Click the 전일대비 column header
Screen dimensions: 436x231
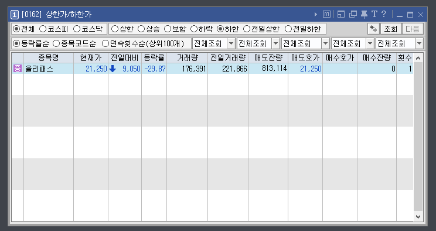point(125,58)
